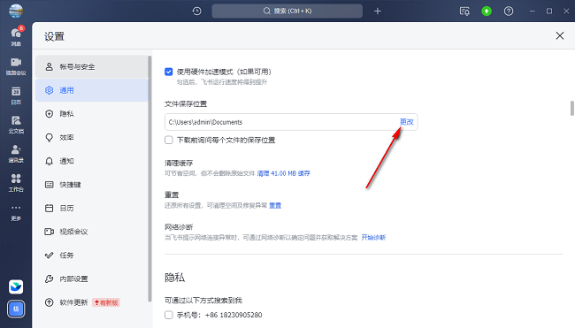
Task: Toggle hardware acceleration mode checkbox
Action: [169, 72]
